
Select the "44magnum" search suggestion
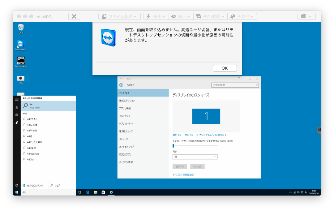pyautogui.click(x=48, y=154)
